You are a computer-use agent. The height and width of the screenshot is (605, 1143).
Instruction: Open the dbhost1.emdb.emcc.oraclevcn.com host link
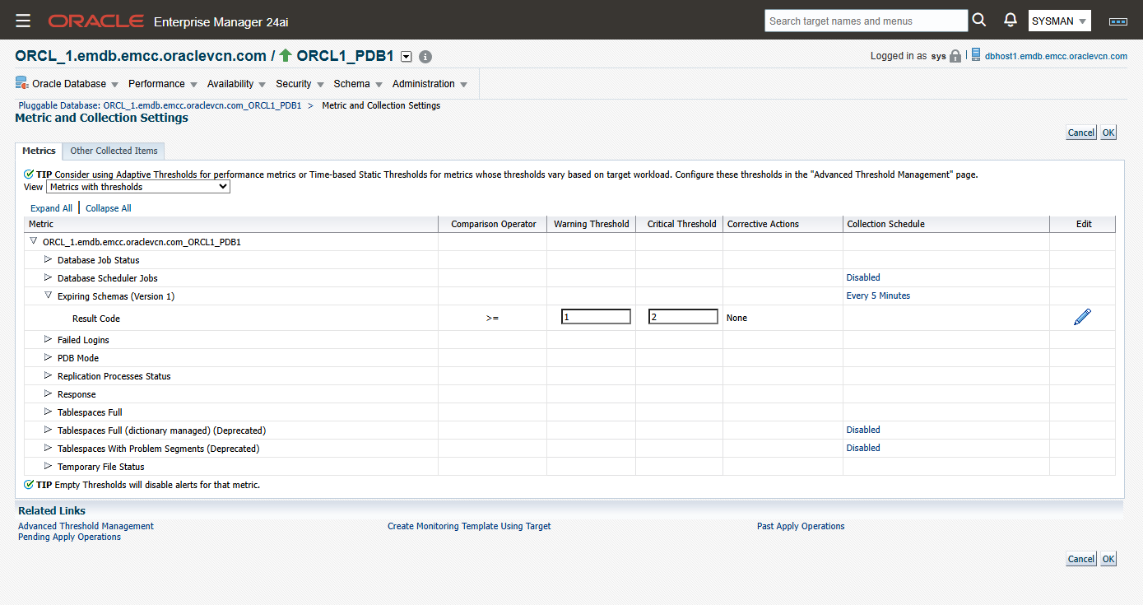point(1056,56)
